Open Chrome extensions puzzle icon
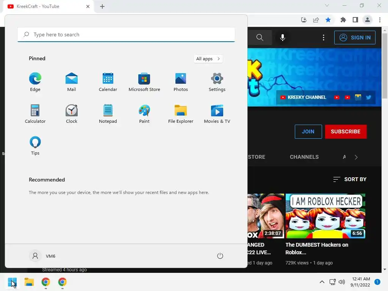Viewport: 388px width, 291px height. coord(343,20)
